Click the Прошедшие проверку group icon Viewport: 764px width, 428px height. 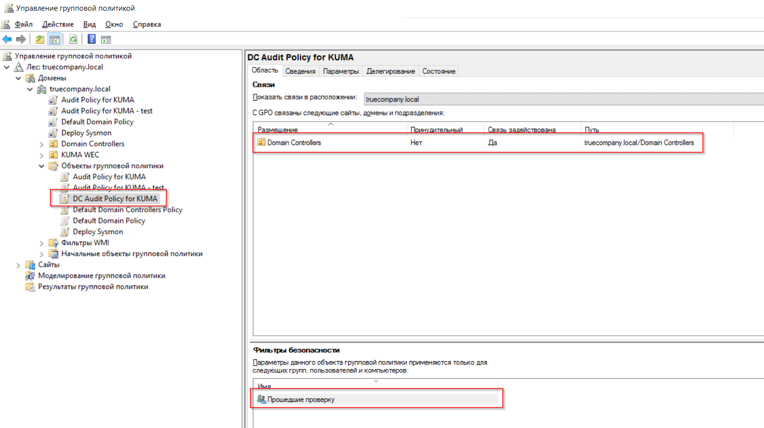coord(262,399)
